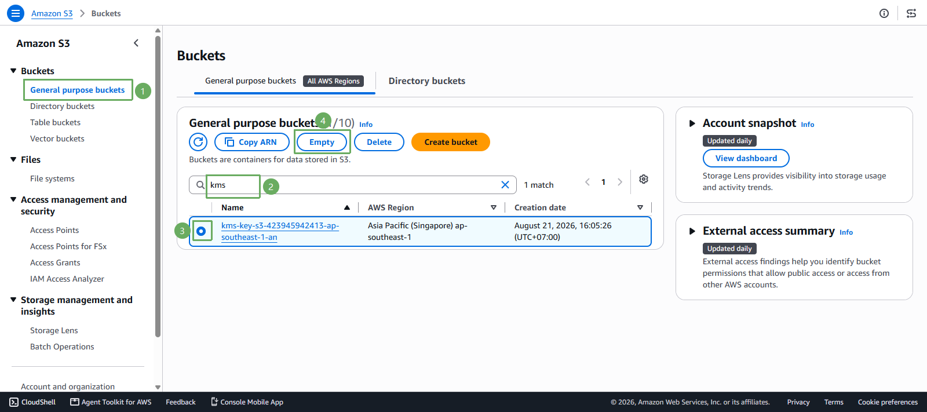Go to Amazon S3 breadcrumb link
Viewport: 927px width, 412px height.
pyautogui.click(x=52, y=13)
